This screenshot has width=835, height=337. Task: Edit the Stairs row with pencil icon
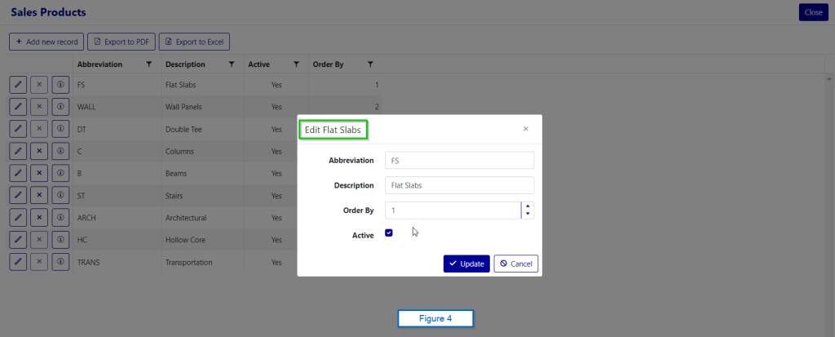click(x=18, y=196)
